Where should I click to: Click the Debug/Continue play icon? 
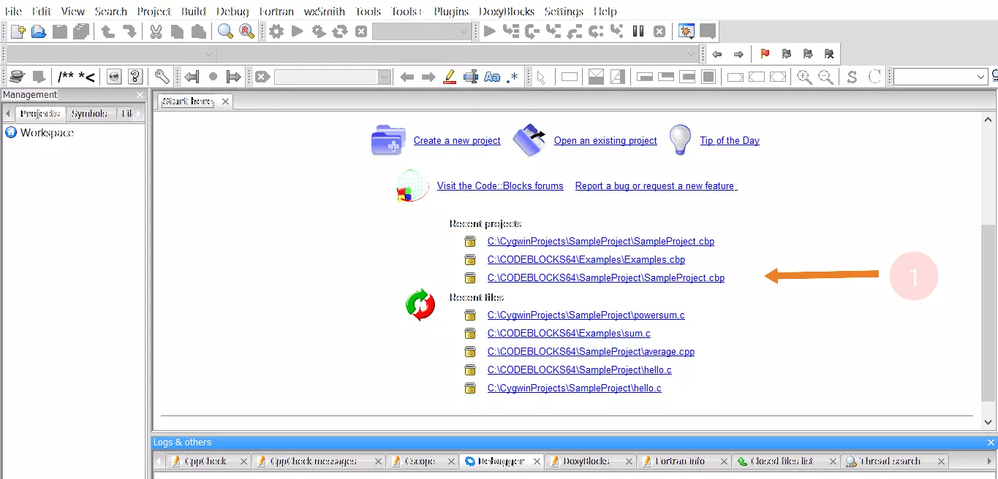click(490, 31)
